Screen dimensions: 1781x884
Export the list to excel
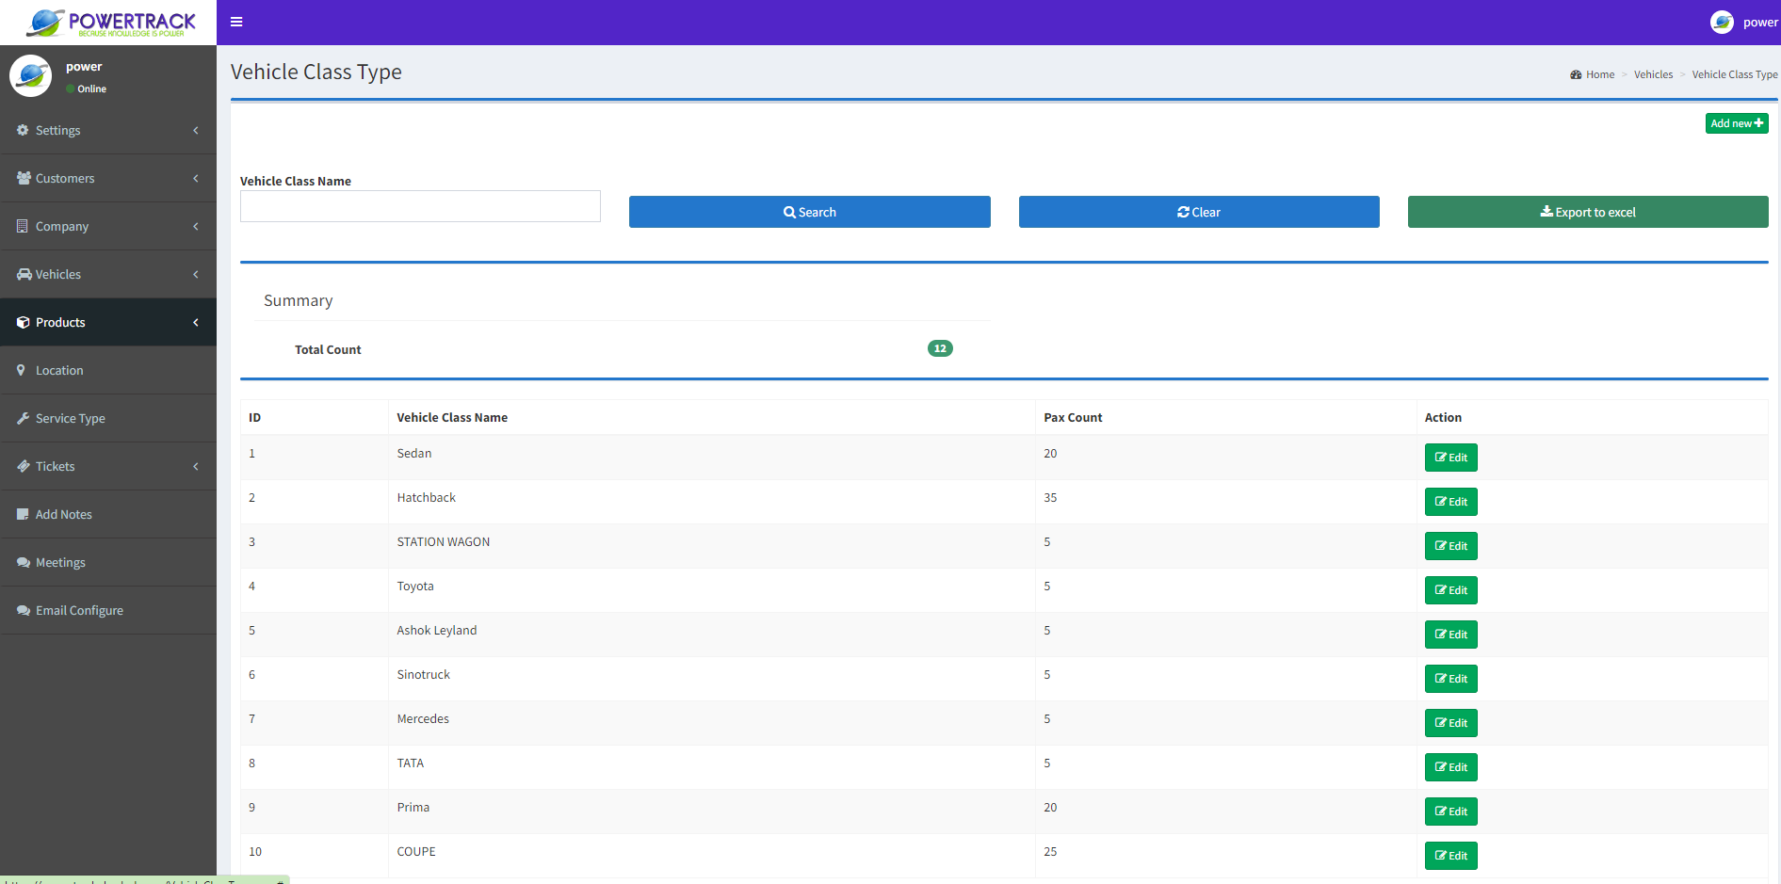[1587, 213]
